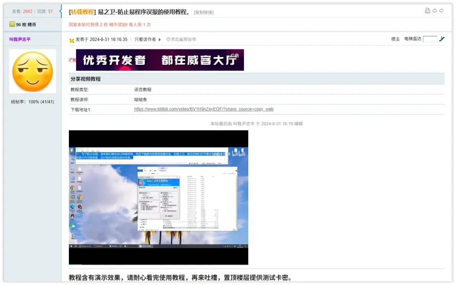
Task: Open the 优秀开发者 都在威客大厅 ad banner
Action: tap(160, 60)
